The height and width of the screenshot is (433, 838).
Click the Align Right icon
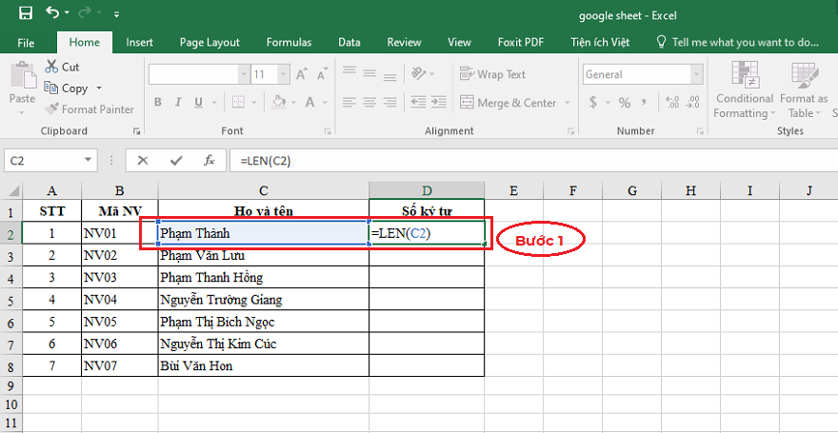(390, 102)
